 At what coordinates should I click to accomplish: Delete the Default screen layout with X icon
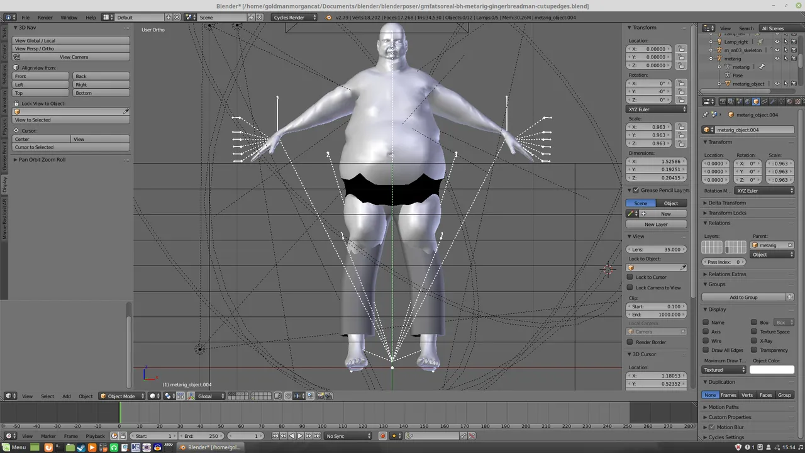[177, 17]
